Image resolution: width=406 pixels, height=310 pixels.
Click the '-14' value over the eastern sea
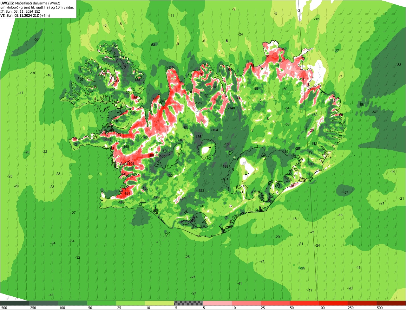pos(392,171)
